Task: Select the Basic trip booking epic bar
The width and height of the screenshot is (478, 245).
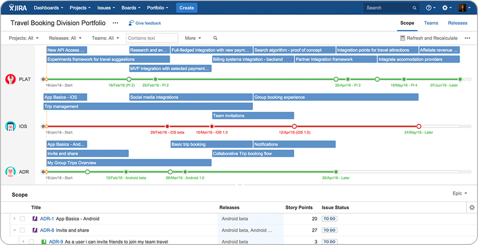Action: (x=211, y=144)
